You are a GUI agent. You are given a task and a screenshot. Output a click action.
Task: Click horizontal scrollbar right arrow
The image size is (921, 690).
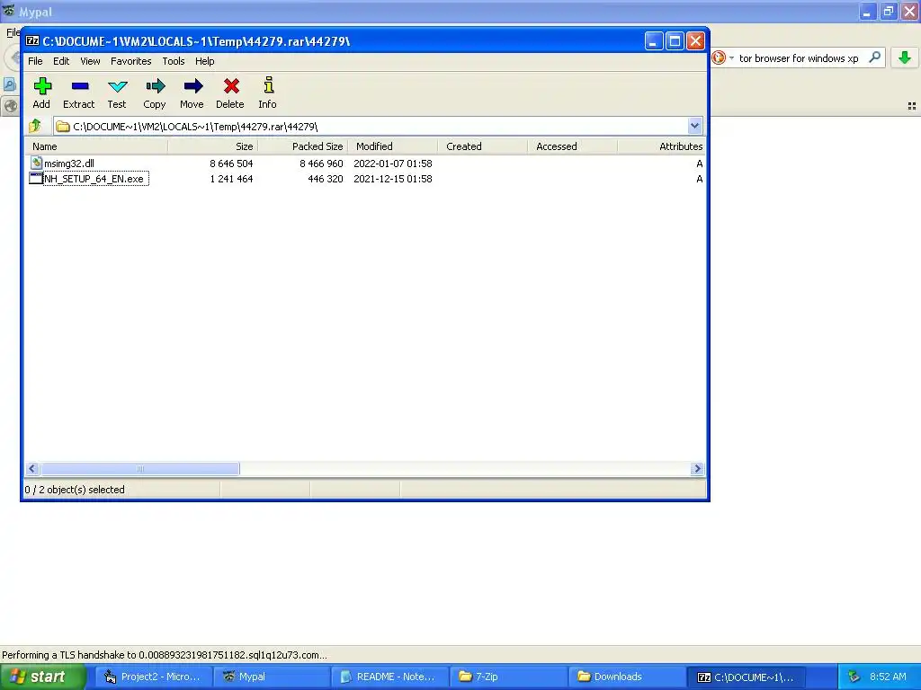pyautogui.click(x=697, y=468)
